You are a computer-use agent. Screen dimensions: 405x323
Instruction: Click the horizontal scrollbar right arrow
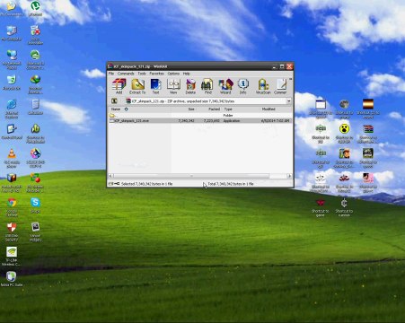coord(289,176)
